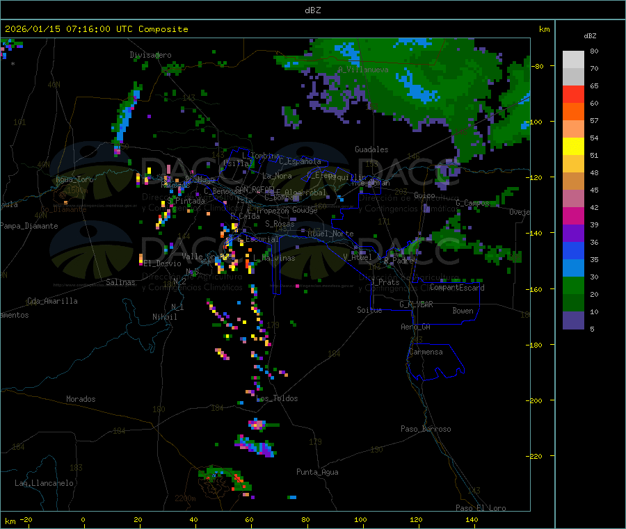Screen dimensions: 626x529
Task: Select the Divisadero map label
Action: click(x=150, y=55)
